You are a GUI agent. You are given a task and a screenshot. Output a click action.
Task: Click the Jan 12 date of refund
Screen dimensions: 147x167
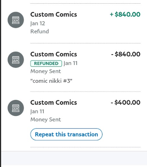click(x=37, y=23)
